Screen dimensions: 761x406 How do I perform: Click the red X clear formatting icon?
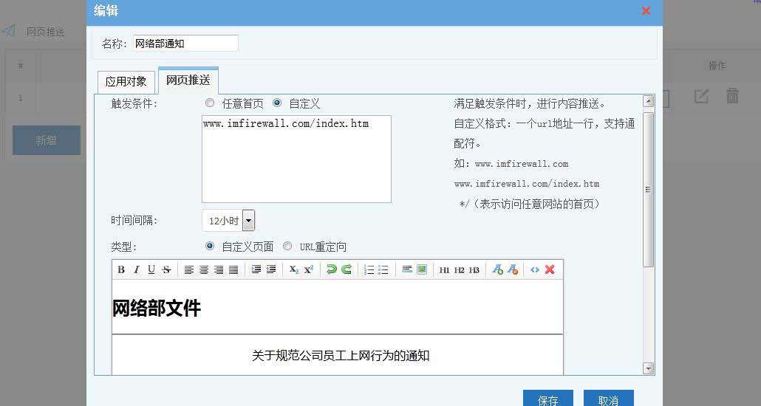tap(550, 270)
